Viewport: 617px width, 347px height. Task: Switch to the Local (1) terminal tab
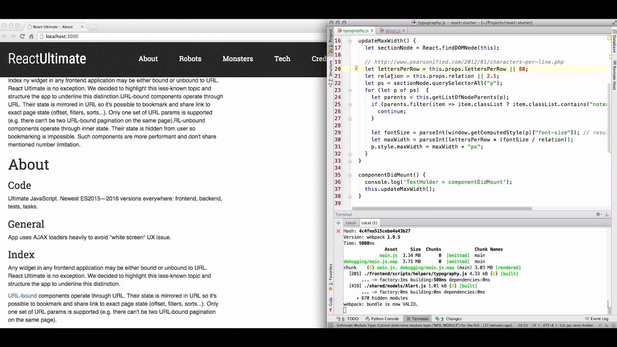pyautogui.click(x=369, y=223)
